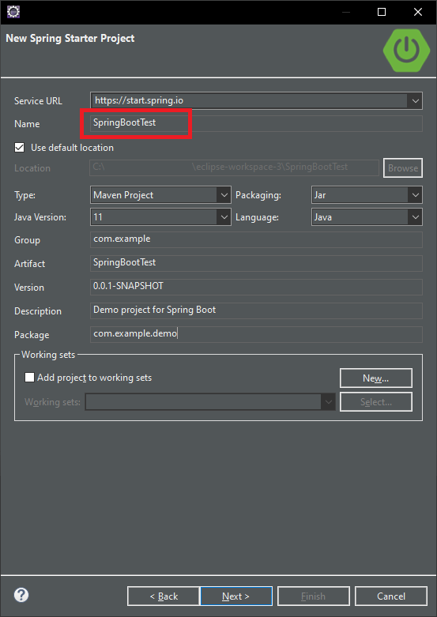Cancel the project wizard
This screenshot has height=617, width=437.
[391, 596]
